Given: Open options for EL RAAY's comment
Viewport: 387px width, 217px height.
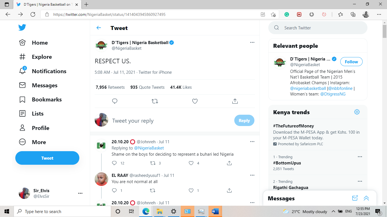Looking at the screenshot, I should [x=252, y=175].
